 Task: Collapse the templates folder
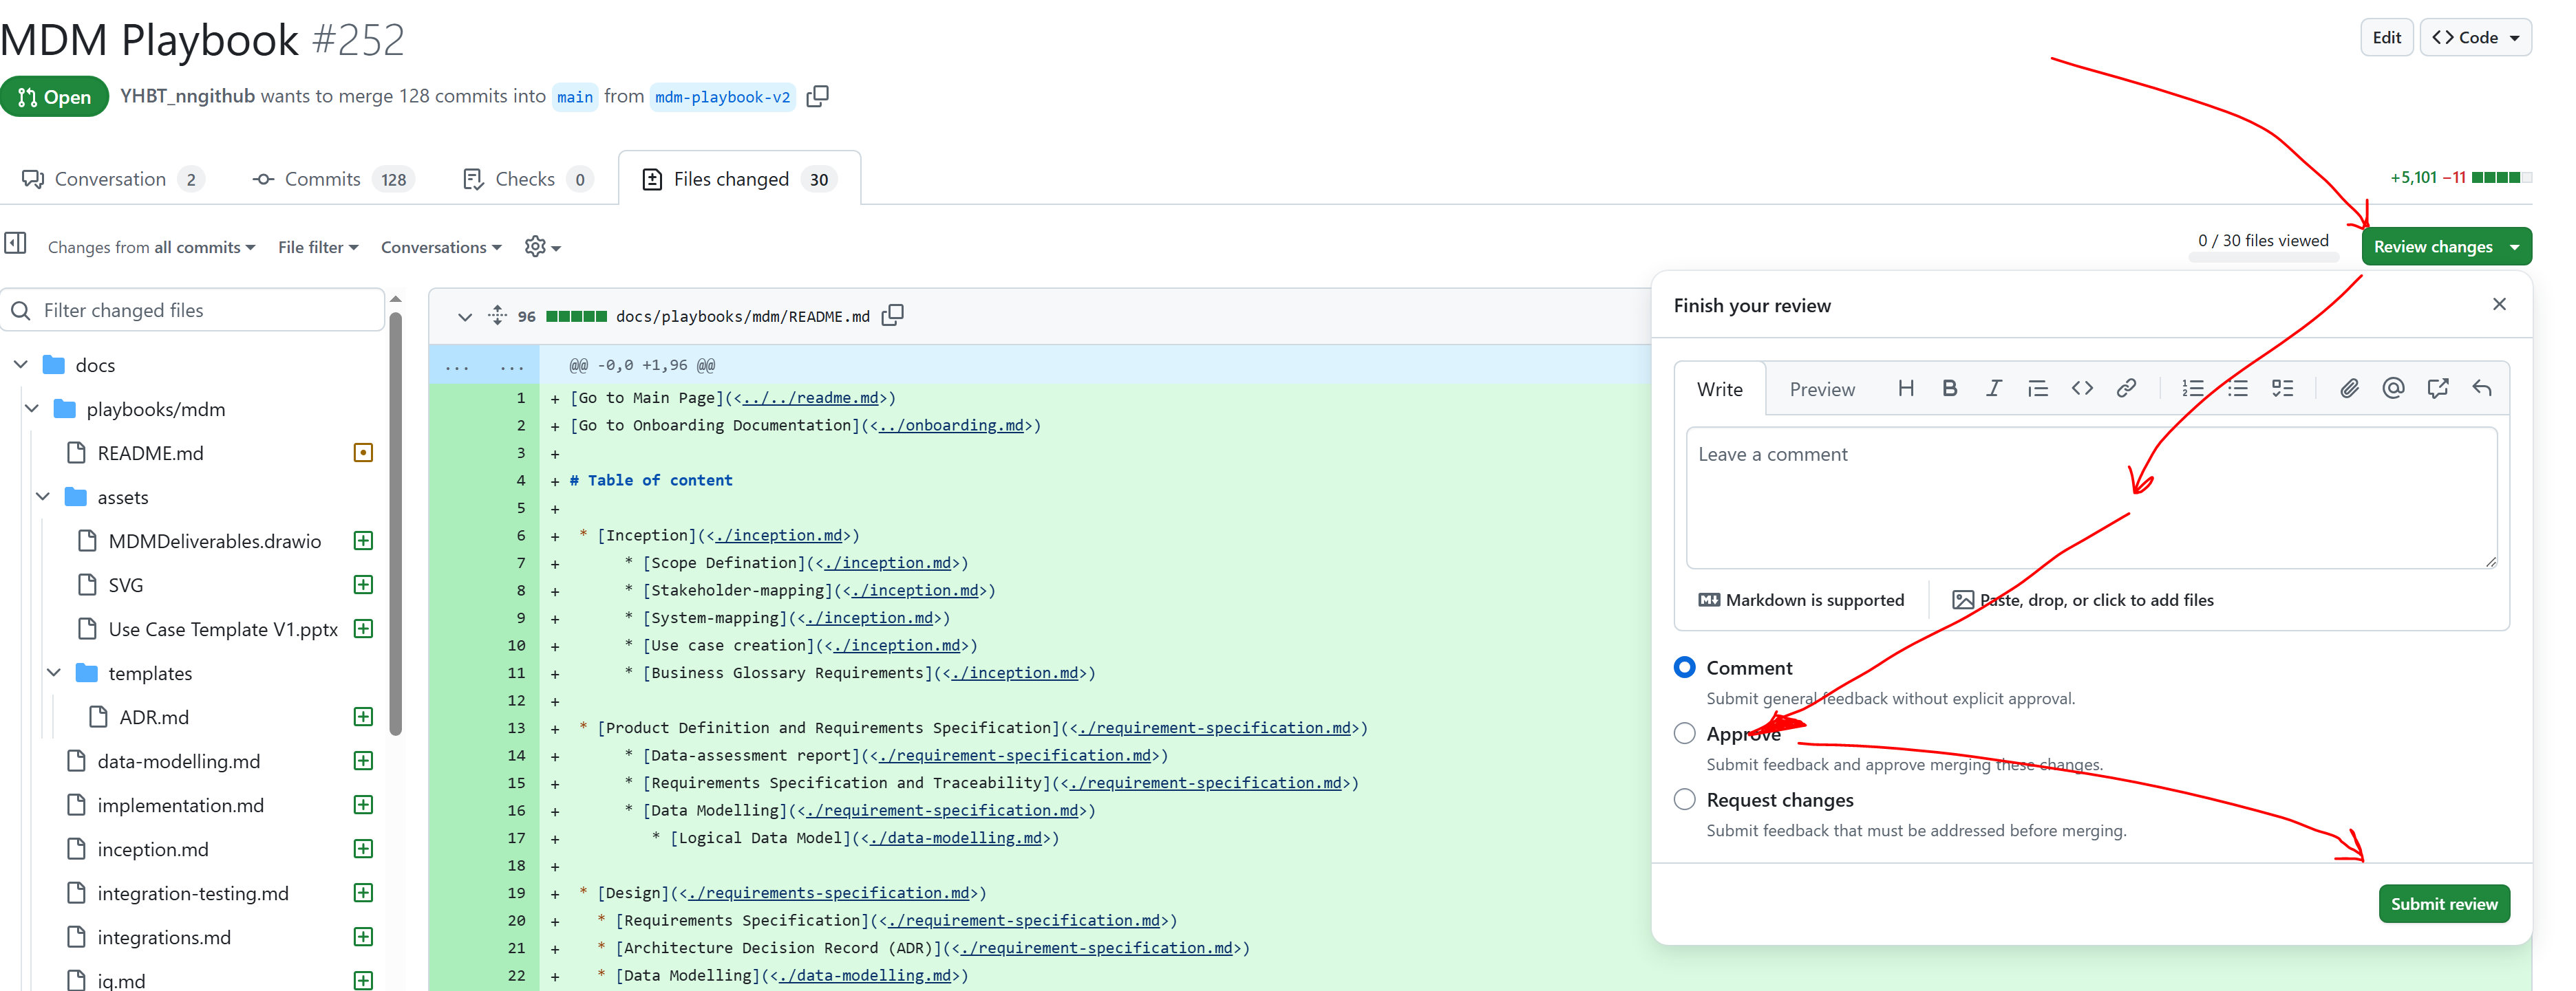coord(54,673)
